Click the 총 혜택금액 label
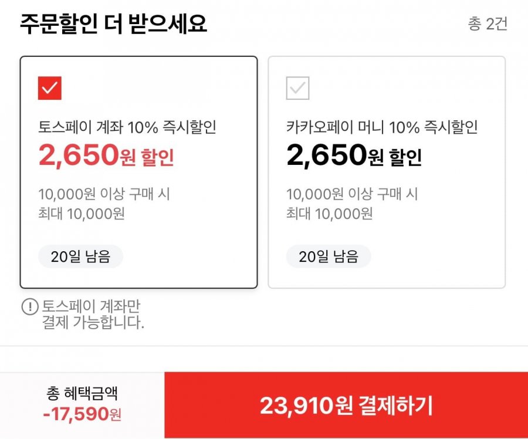Screen dimensions: 528x439 coord(82,393)
